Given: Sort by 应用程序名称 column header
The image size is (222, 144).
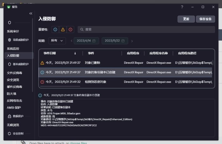Looking at the screenshot, I should 159,53.
